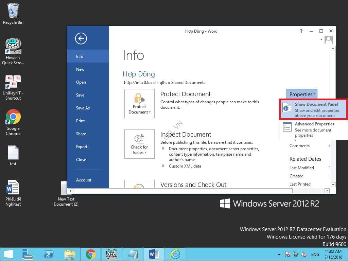Click the Windows Start button
This screenshot has width=348, height=261.
[8, 254]
